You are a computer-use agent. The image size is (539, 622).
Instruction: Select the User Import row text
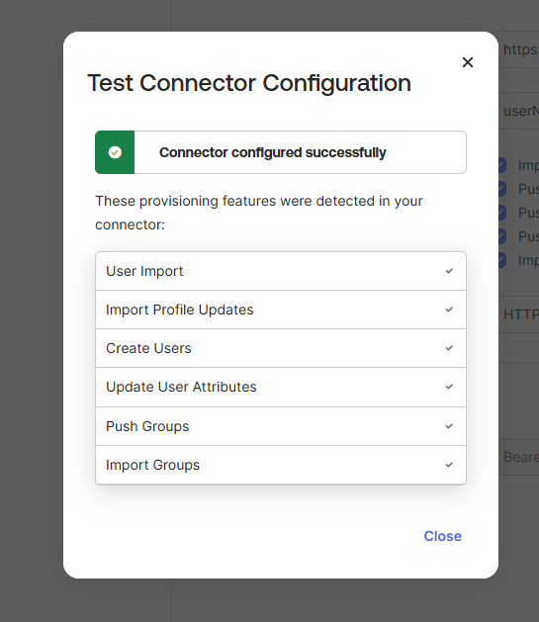point(144,271)
